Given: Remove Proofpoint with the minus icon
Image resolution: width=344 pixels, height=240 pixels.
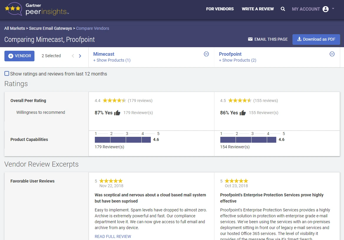Looking at the screenshot, I should (x=332, y=54).
